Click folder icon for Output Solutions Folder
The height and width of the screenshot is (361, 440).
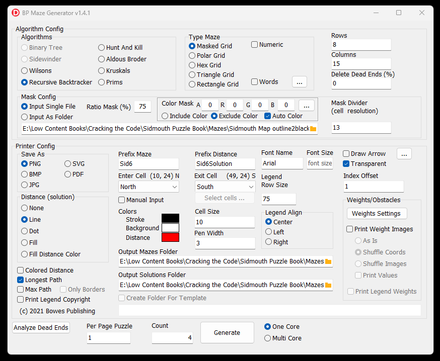pyautogui.click(x=328, y=285)
